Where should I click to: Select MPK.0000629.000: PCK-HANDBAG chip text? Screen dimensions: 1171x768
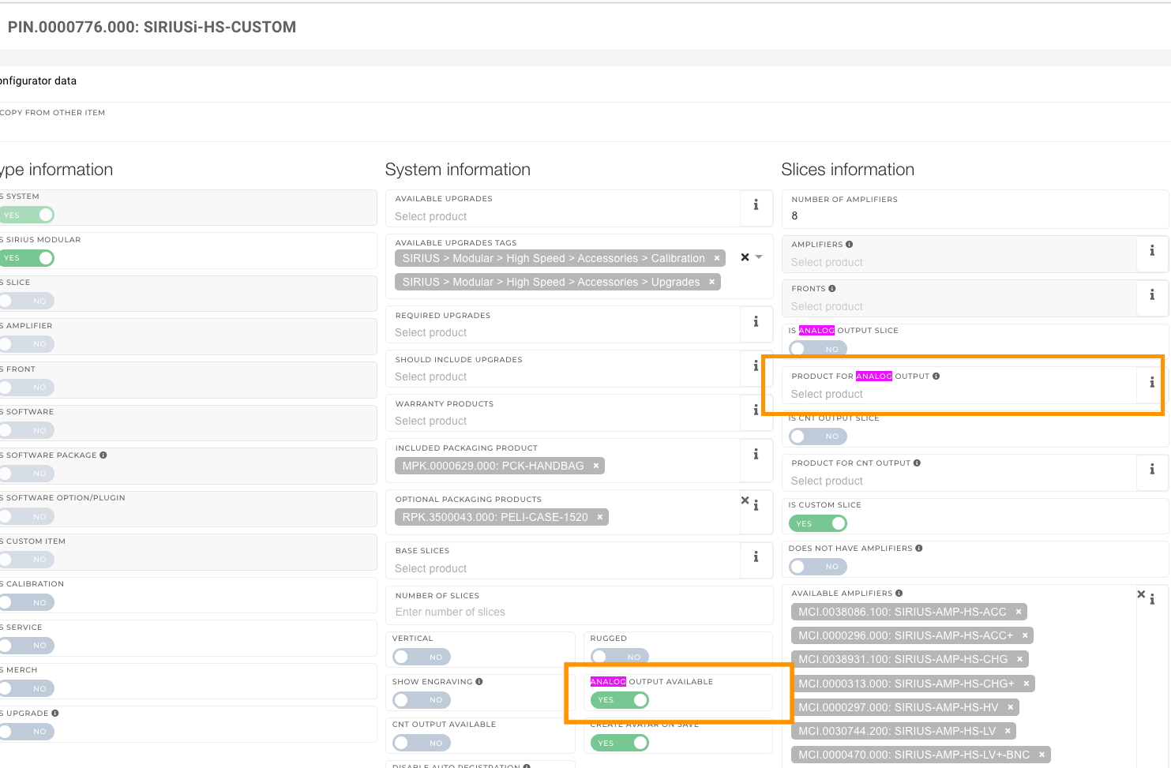coord(493,466)
